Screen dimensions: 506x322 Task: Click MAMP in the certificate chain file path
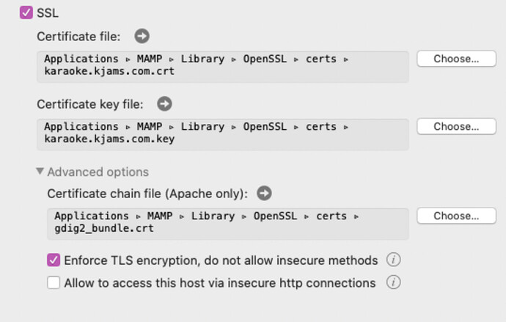(x=158, y=216)
